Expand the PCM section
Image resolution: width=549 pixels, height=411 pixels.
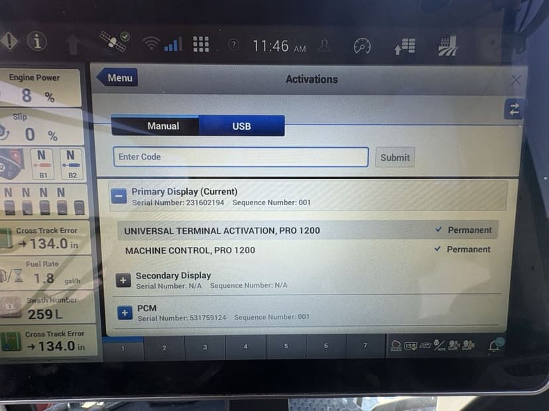[125, 313]
